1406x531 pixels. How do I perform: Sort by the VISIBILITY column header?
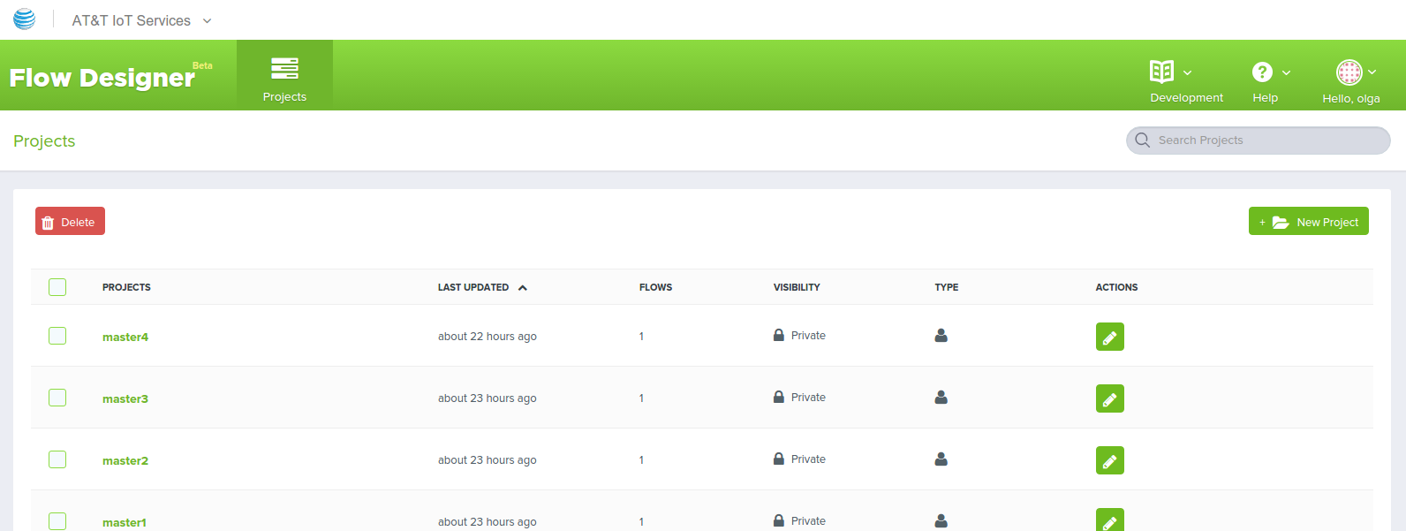[x=797, y=287]
